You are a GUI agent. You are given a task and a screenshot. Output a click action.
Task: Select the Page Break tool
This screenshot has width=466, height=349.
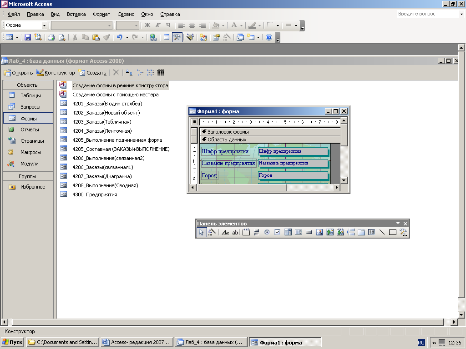tap(351, 232)
